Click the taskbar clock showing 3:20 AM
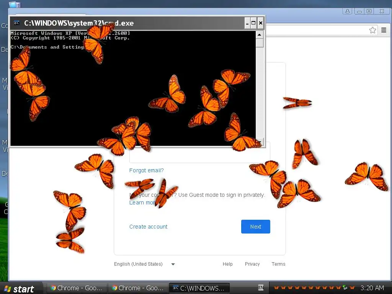The width and height of the screenshot is (392, 294). click(x=372, y=288)
